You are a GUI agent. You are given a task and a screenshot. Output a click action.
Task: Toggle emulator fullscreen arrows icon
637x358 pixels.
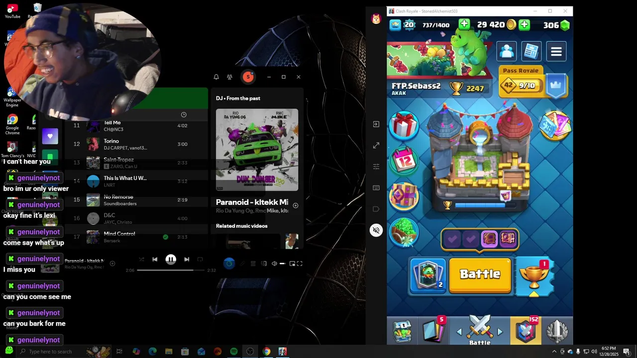pyautogui.click(x=376, y=145)
